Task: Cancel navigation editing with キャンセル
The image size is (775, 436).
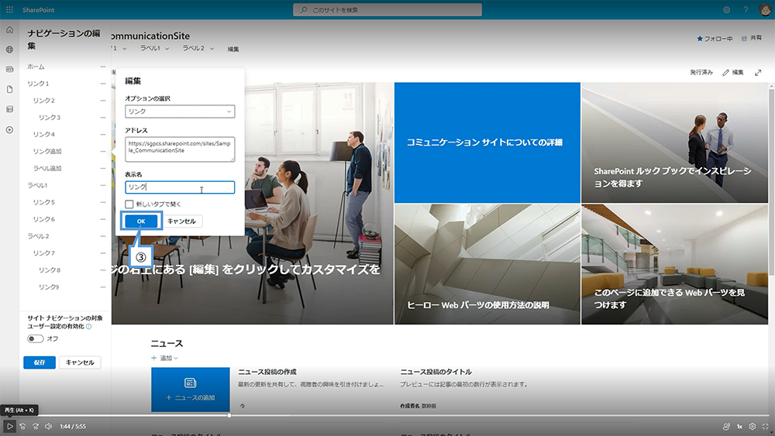Action: (80, 362)
